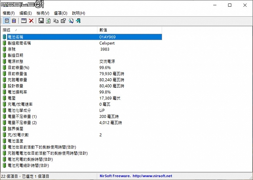Save selected items with the floppy disk icon
Image resolution: width=253 pixels, height=180 pixels.
coord(41,21)
